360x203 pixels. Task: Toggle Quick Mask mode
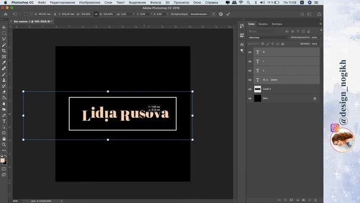pyautogui.click(x=4, y=169)
